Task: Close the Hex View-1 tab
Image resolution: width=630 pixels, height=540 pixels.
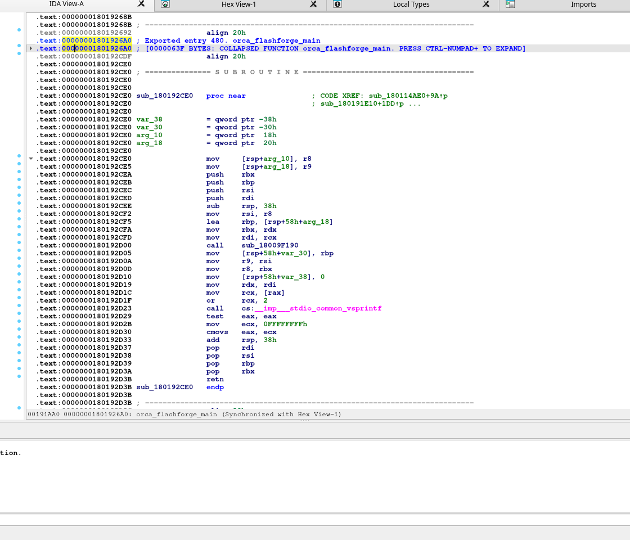Action: pos(313,4)
